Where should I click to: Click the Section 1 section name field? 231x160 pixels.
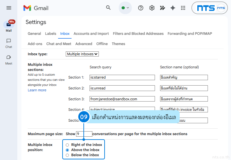[184, 77]
